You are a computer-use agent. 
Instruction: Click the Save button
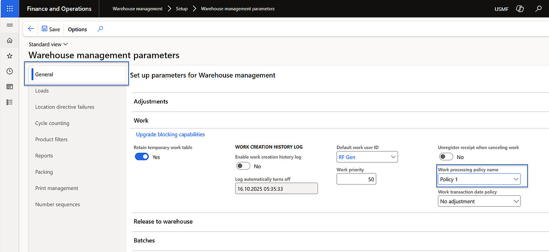pos(51,29)
